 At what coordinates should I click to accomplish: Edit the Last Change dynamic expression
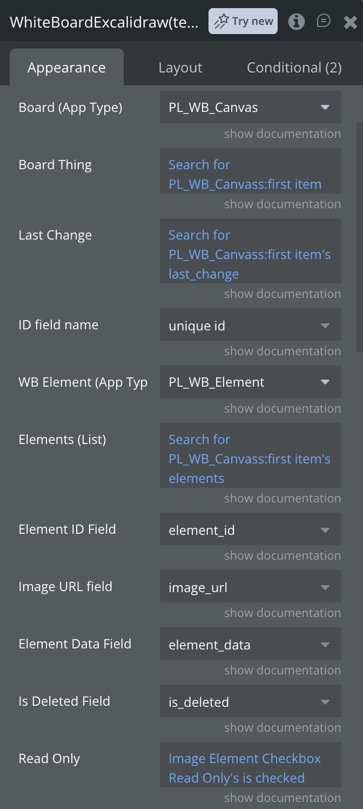(x=251, y=254)
